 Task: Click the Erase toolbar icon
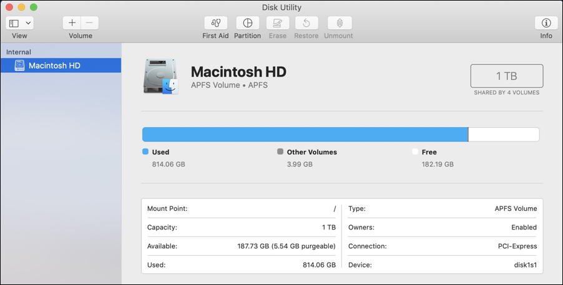[x=278, y=23]
